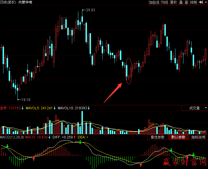This screenshot has width=208, height=169.
Task: Click the 窗 window button
Action: pos(187,2)
